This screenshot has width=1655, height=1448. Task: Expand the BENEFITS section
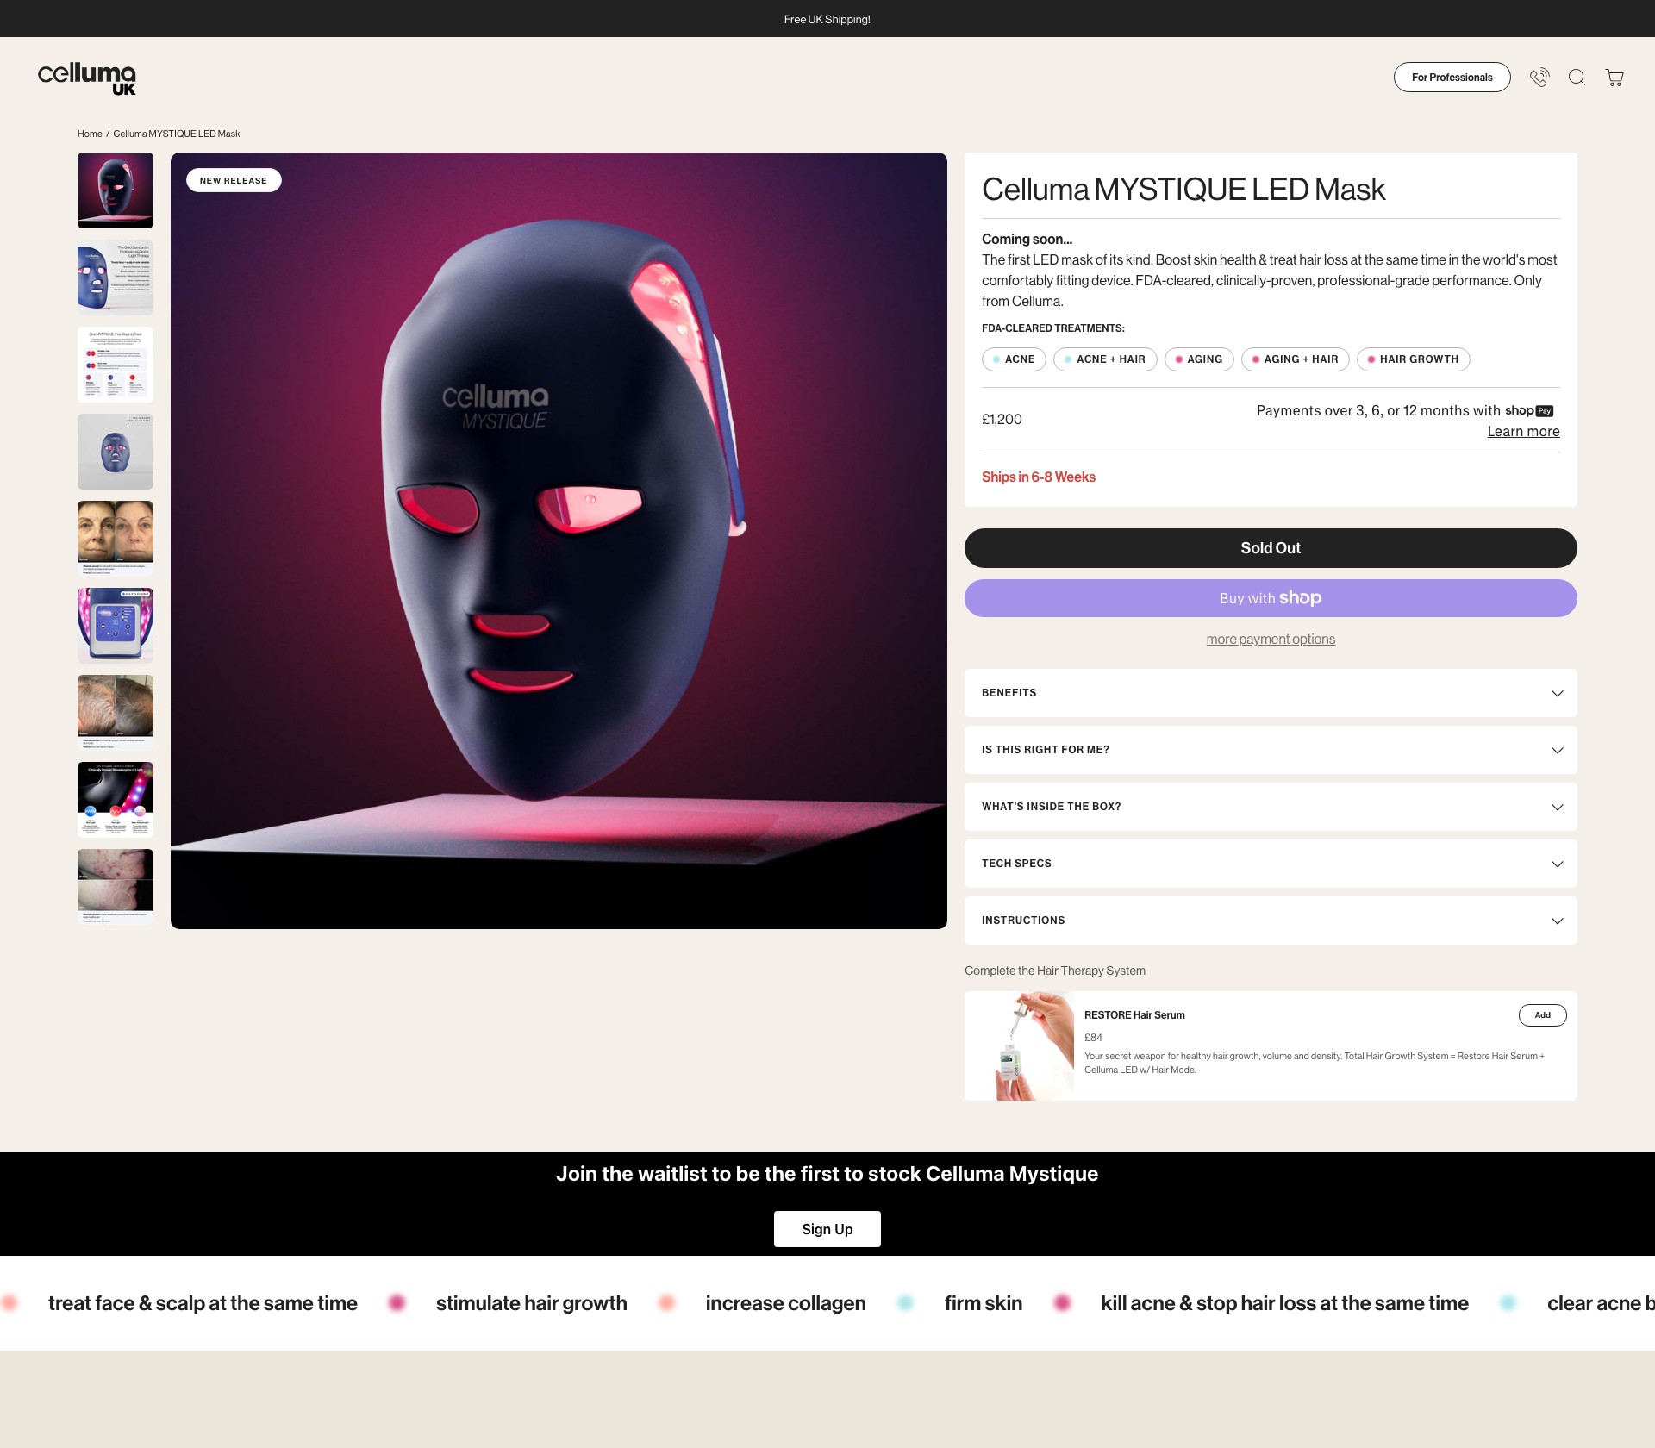pyautogui.click(x=1271, y=693)
